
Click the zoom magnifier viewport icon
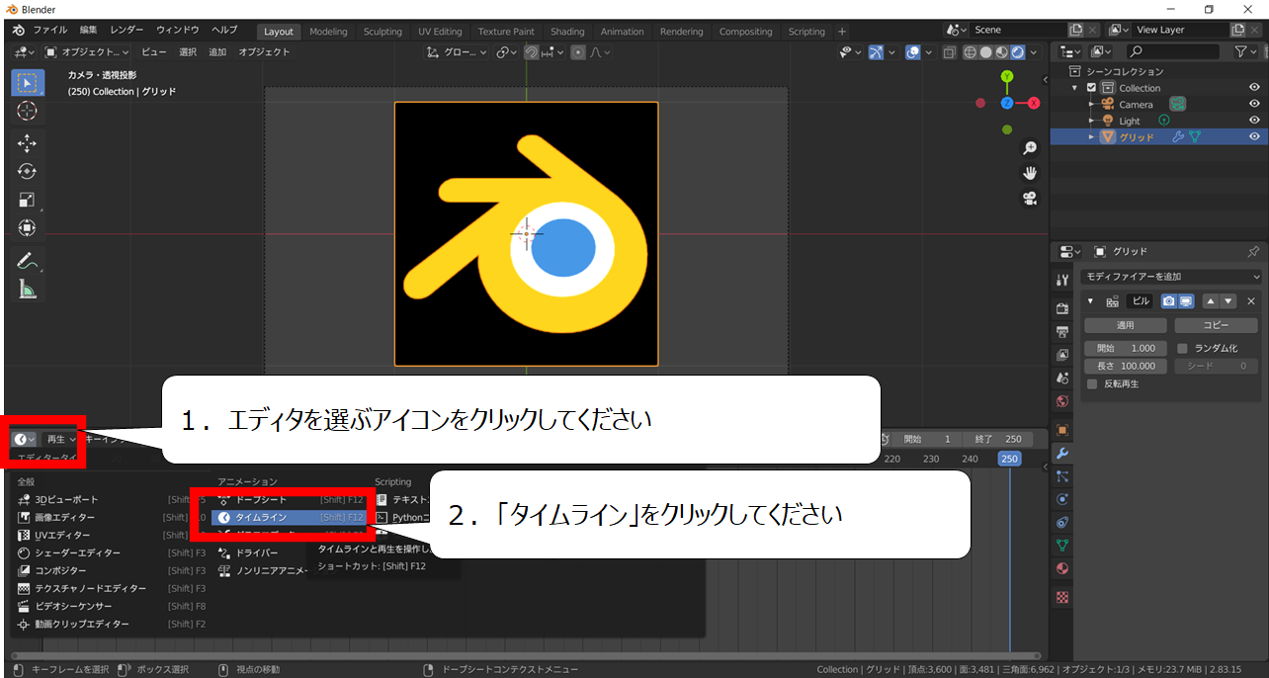(1030, 148)
